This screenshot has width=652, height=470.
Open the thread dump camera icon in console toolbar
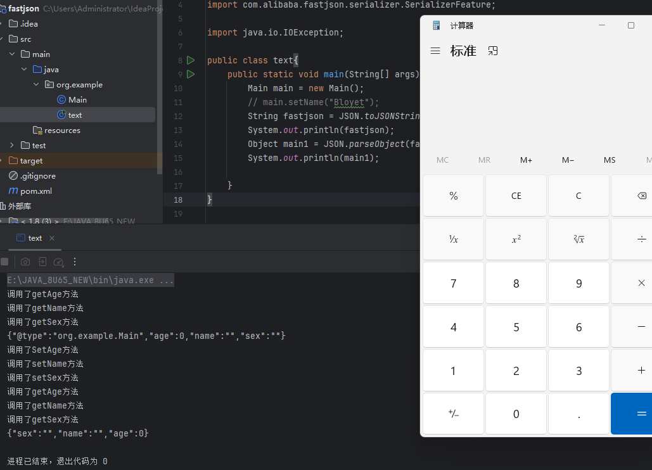[x=25, y=262]
